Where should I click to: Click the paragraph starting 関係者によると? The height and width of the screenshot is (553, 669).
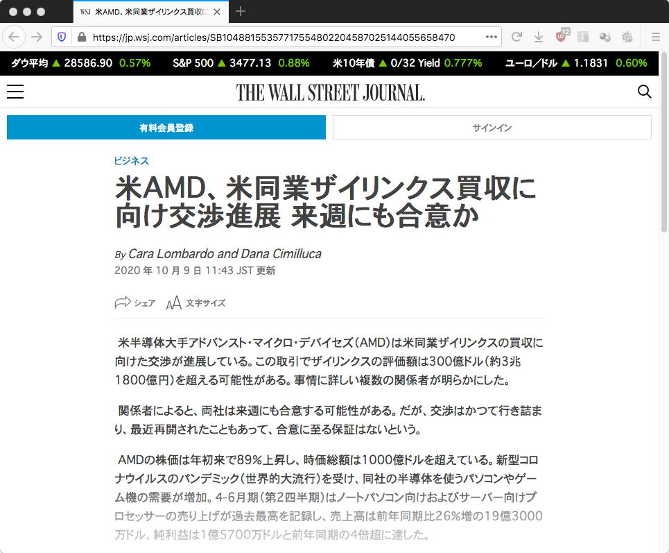click(329, 420)
